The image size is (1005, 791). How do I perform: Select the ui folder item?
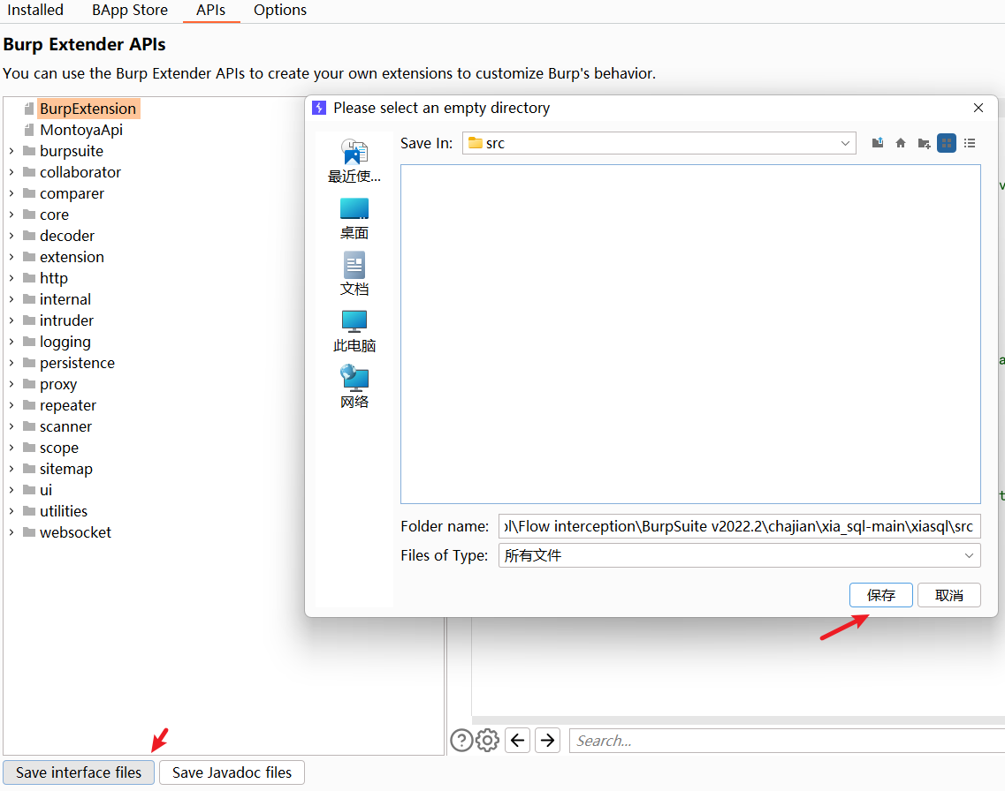click(x=45, y=490)
